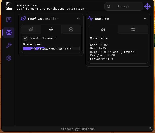155x133 pixels.
Task: Click the Leaf Automation panel title
Action: click(x=43, y=19)
